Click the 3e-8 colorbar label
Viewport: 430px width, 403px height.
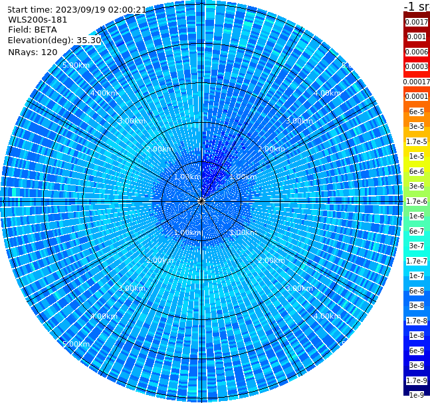(x=417, y=305)
